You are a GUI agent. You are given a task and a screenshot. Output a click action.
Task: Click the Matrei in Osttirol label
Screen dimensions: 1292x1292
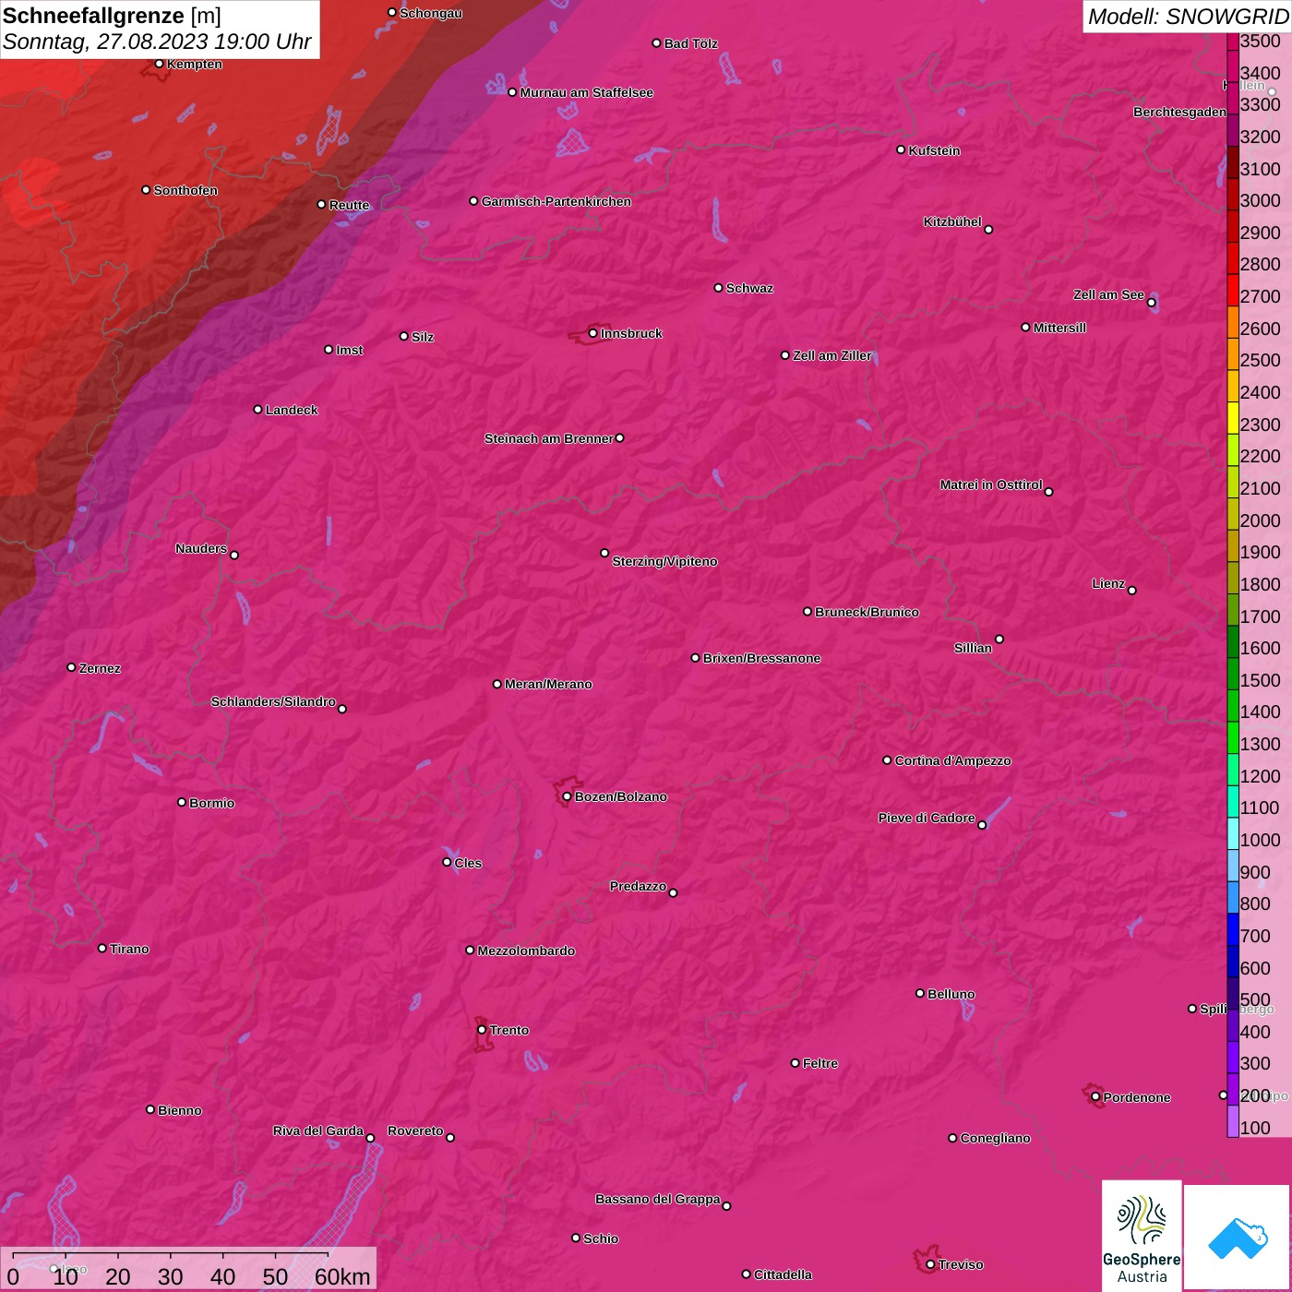(x=991, y=484)
